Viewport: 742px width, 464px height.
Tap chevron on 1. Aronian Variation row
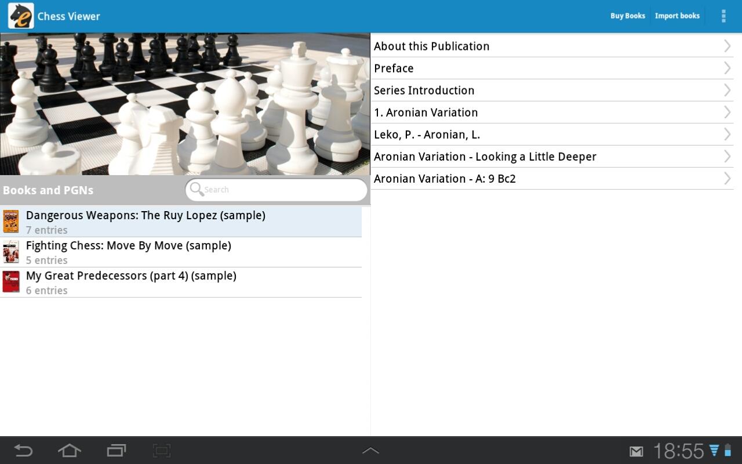pyautogui.click(x=727, y=112)
